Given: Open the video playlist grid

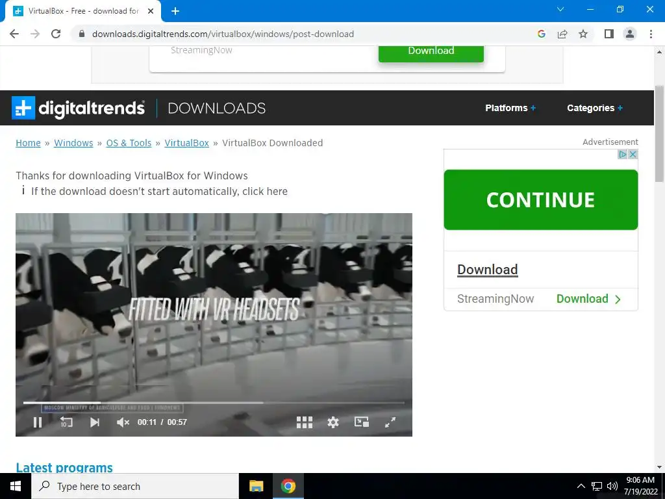Looking at the screenshot, I should tap(305, 422).
